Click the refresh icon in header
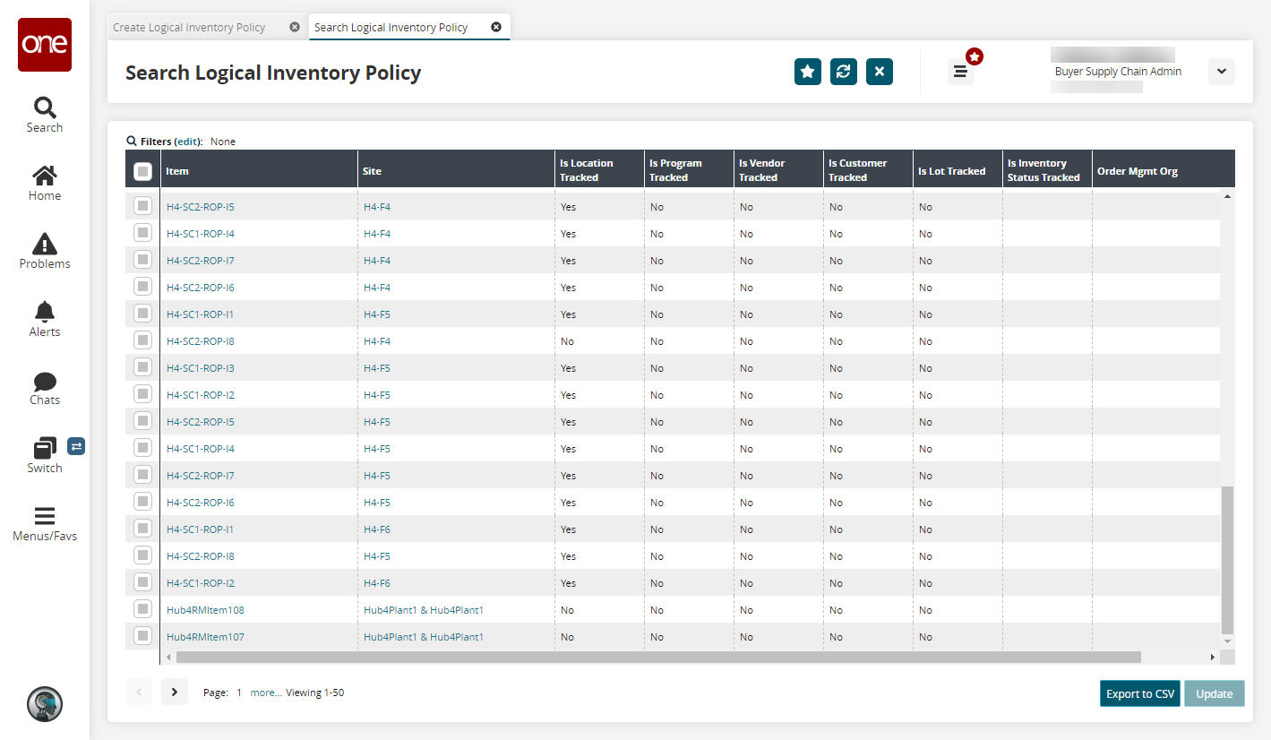Viewport: 1271px width, 740px height. click(843, 72)
